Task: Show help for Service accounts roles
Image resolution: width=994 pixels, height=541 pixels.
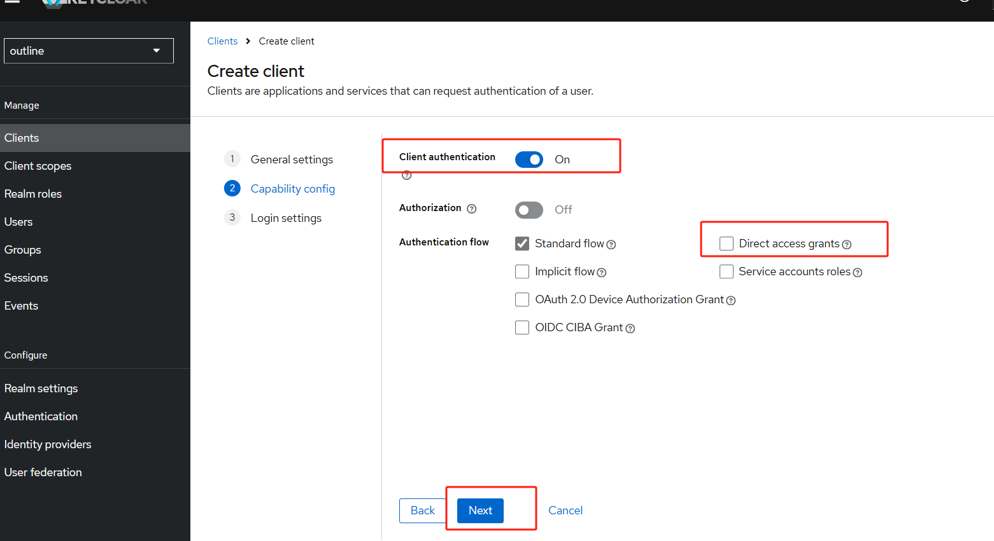Action: coord(858,273)
